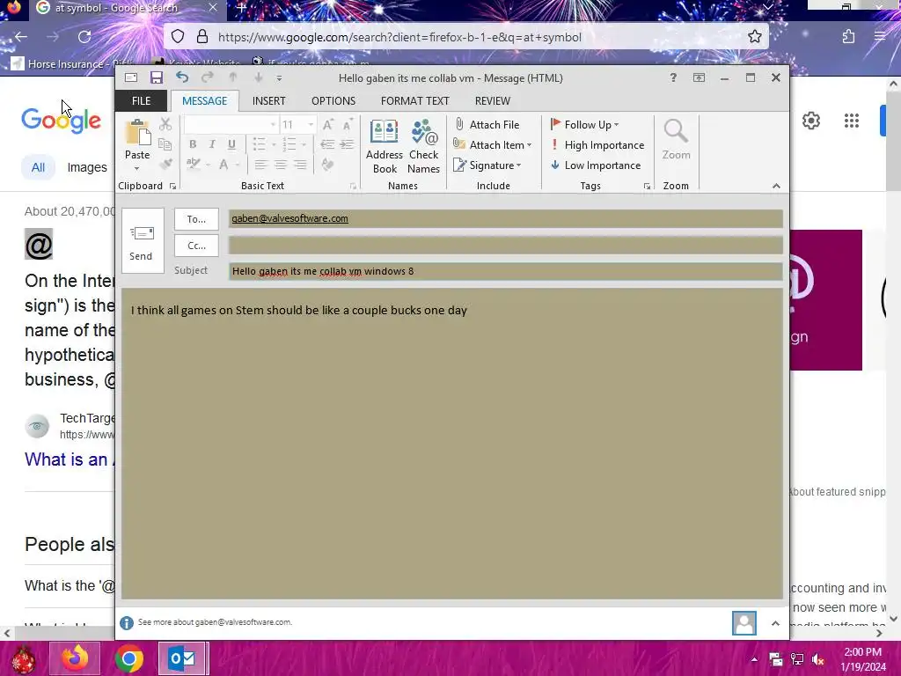Undo the last action in Outlook
This screenshot has width=901, height=676.
coord(182,77)
